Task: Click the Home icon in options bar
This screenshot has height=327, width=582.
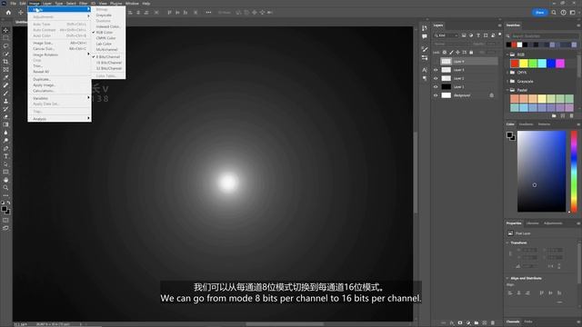Action: [x=8, y=12]
